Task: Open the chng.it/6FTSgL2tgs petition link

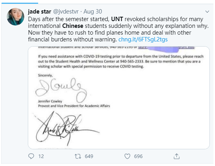Action: coord(143,39)
